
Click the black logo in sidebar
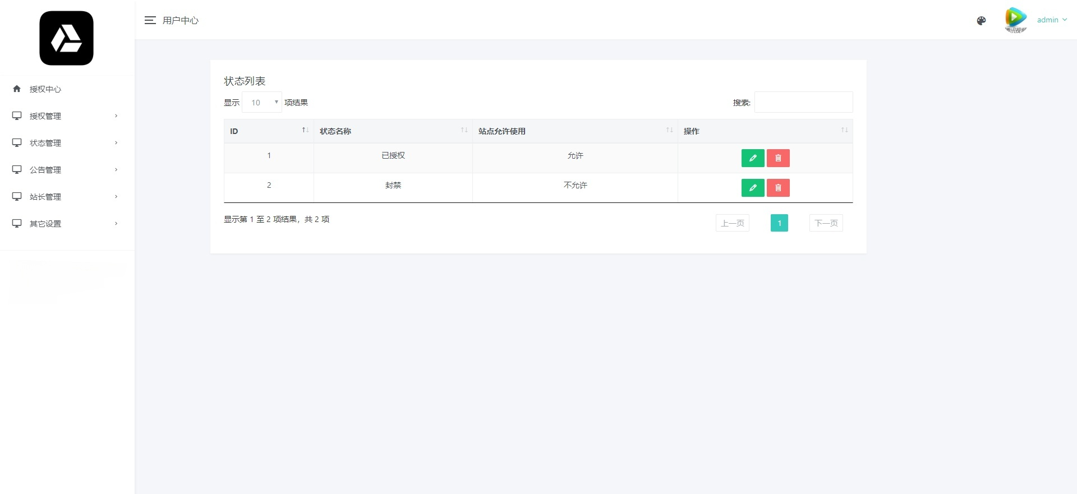pyautogui.click(x=67, y=38)
